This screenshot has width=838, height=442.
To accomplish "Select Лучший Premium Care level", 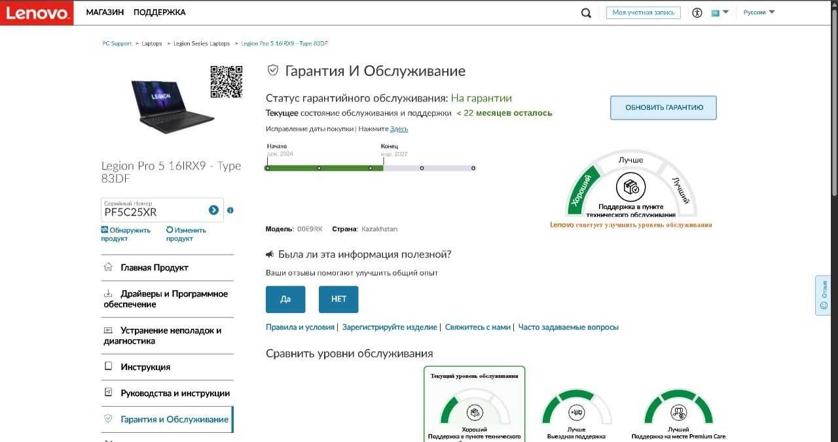I will tap(678, 416).
